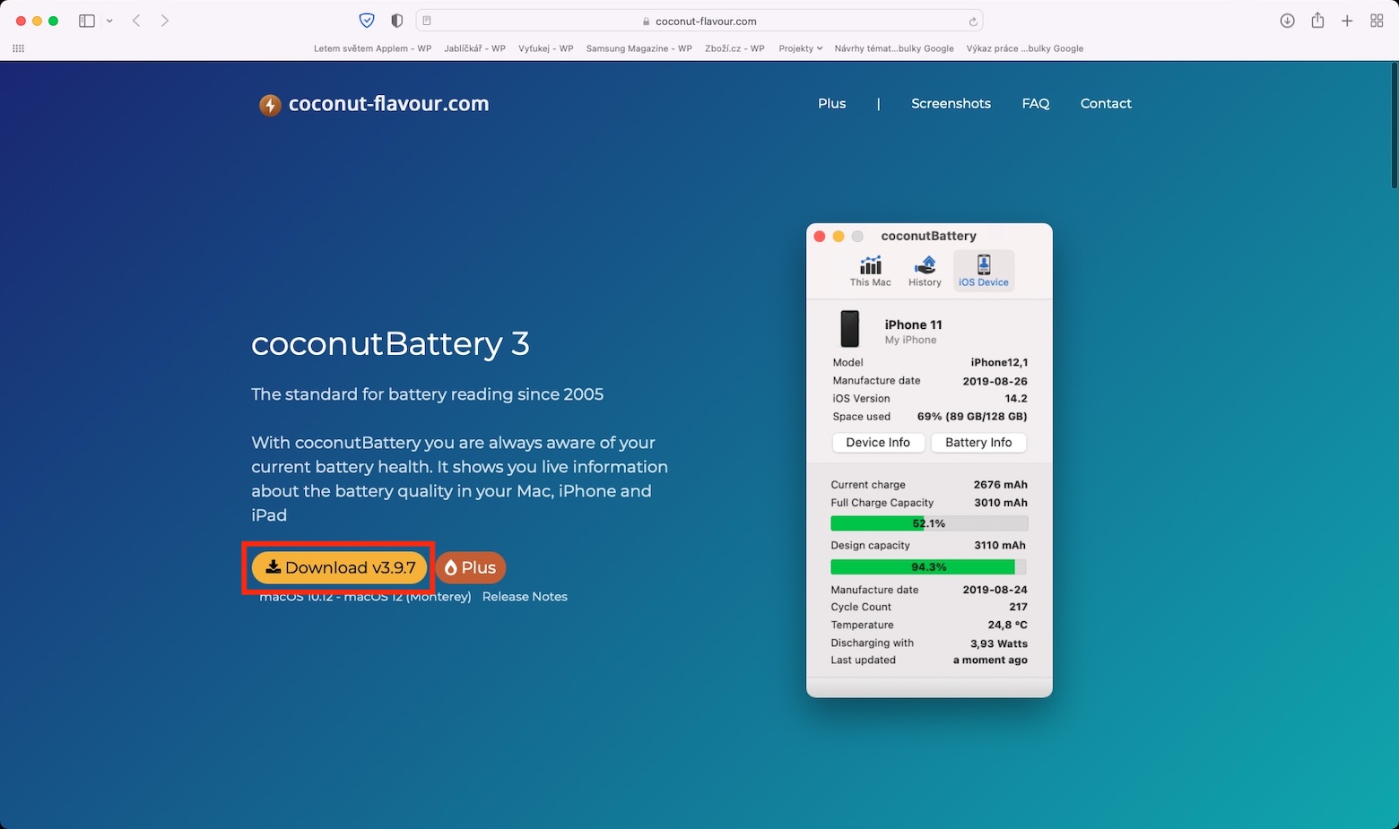The image size is (1399, 829).
Task: Open the Plus page in site navigation
Action: [831, 104]
